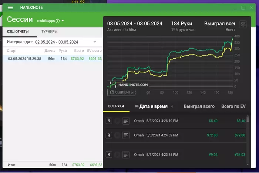259x173 pixels.
Task: Sort by the Выиграл всего column header
Action: click(199, 106)
